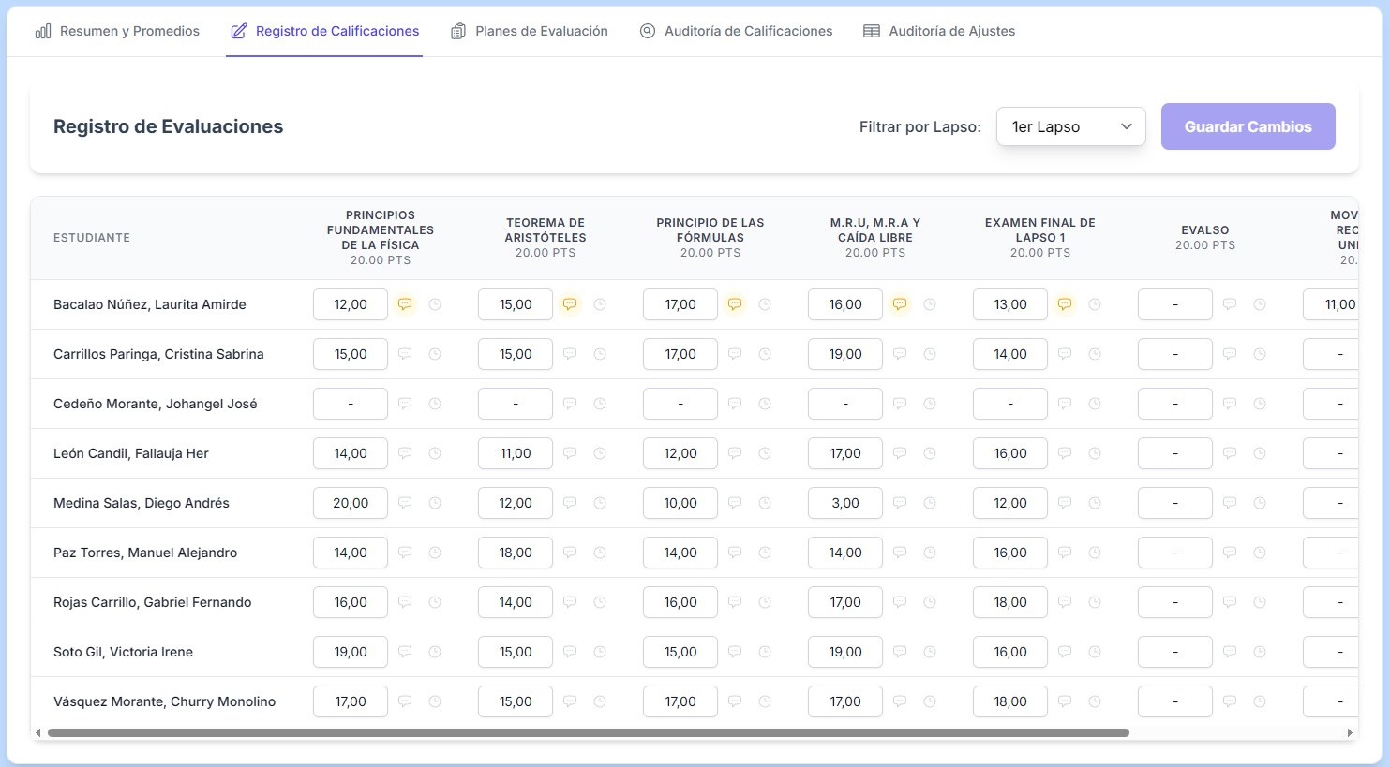Screen dimensions: 1390x767
Task: View history clock for Bacalao Núñez Principios Fundamentales grade
Action: click(x=435, y=304)
